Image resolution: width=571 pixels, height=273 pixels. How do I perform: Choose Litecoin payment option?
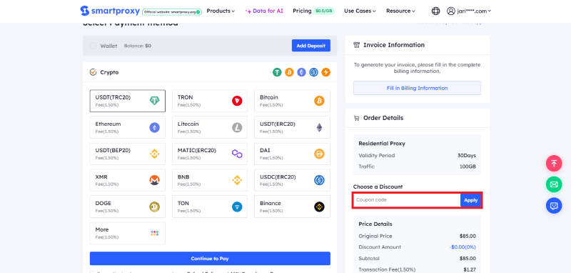tap(210, 128)
